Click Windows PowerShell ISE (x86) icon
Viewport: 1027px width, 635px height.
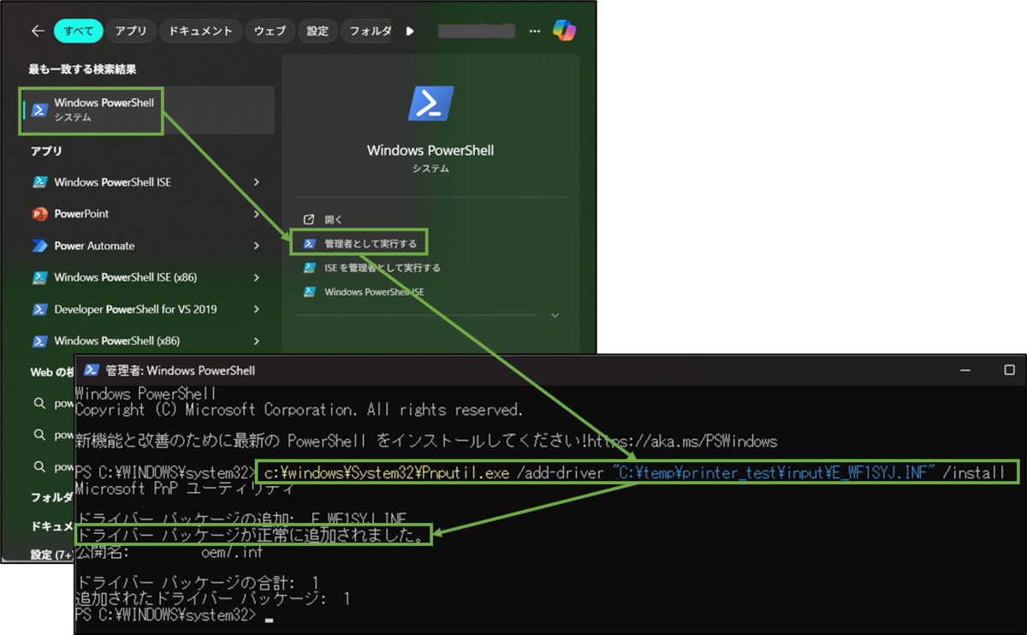[39, 277]
